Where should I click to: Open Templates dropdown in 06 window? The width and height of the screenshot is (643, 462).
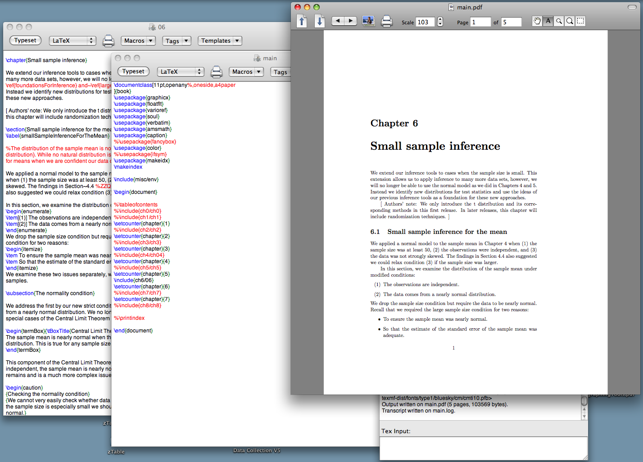point(220,40)
